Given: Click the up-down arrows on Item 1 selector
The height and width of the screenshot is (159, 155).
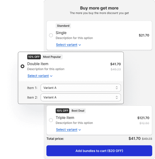Looking at the screenshot, I should tap(117, 88).
